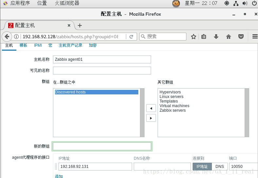Switch to the IPMI tab
This screenshot has width=258, height=178.
(x=38, y=45)
